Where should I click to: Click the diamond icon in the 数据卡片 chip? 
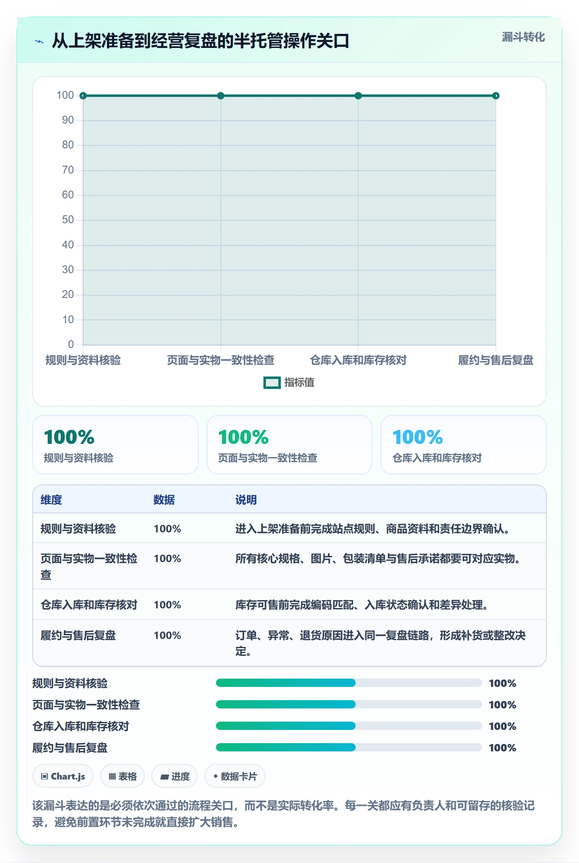point(215,777)
